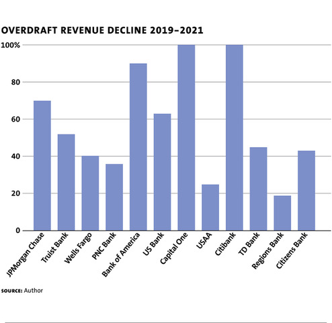The height and width of the screenshot is (323, 332).
Task: Select the Citizens Bank bar
Action: click(306, 191)
